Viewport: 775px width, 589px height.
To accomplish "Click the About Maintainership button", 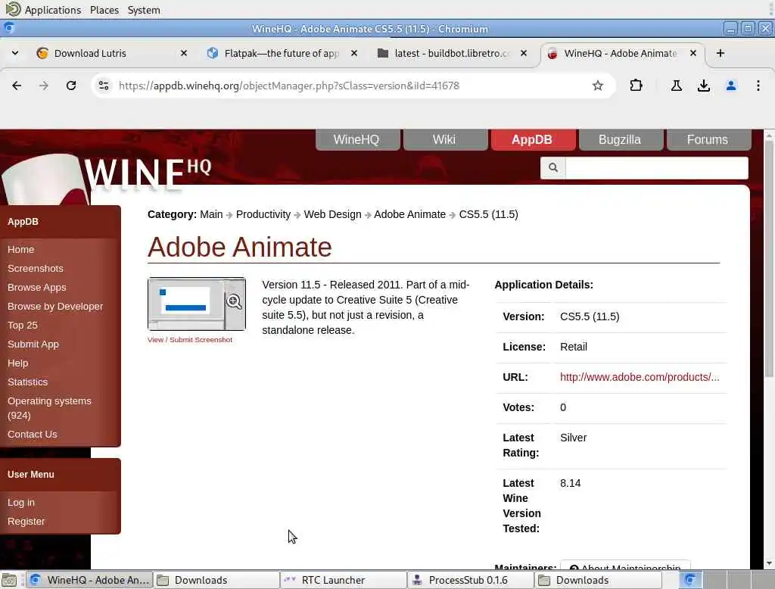I will [x=624, y=566].
